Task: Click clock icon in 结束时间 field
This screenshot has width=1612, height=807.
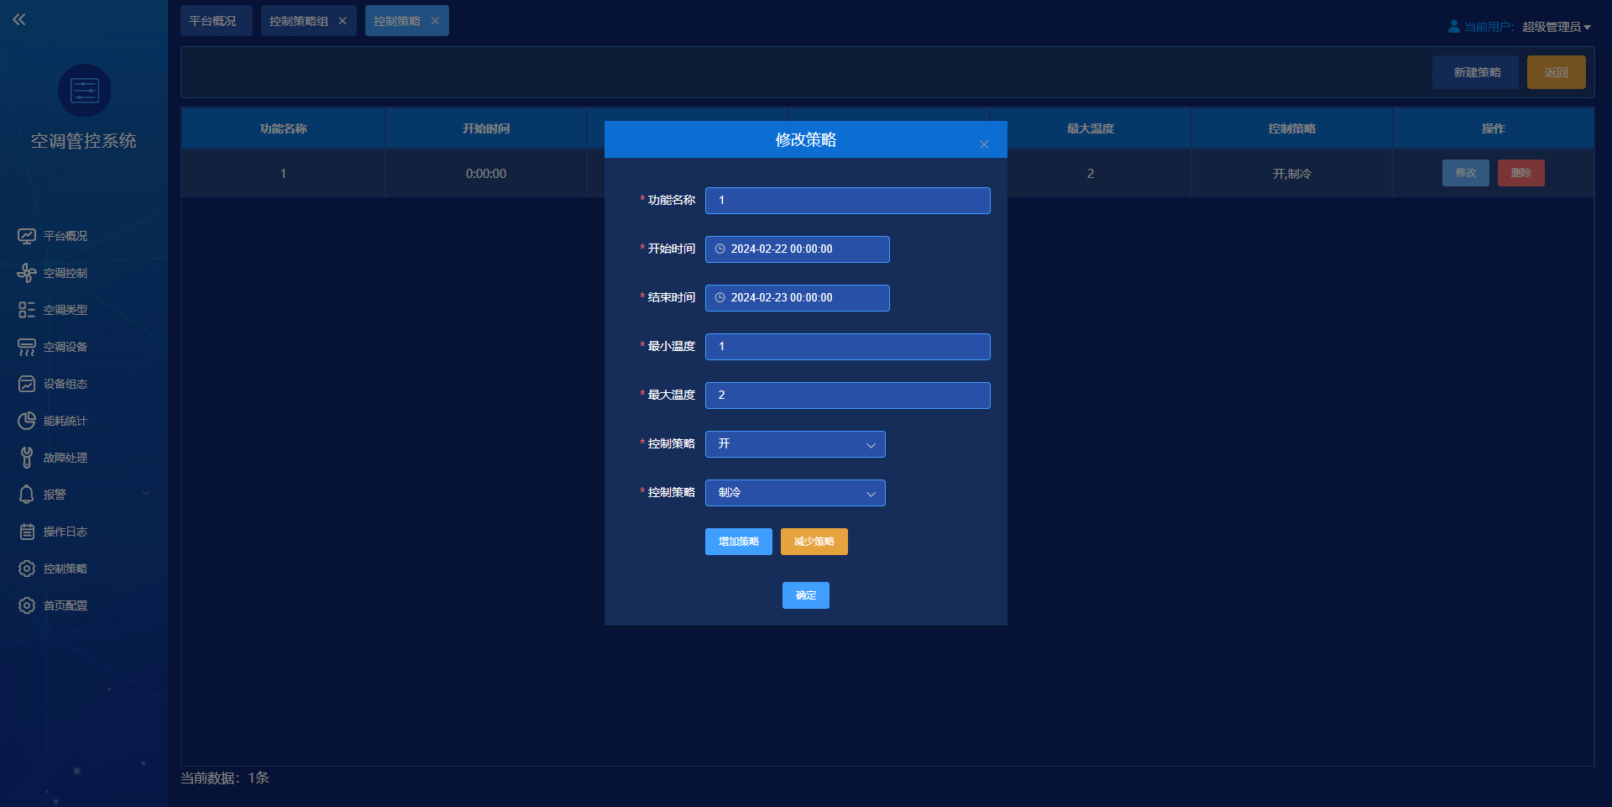Action: tap(720, 298)
